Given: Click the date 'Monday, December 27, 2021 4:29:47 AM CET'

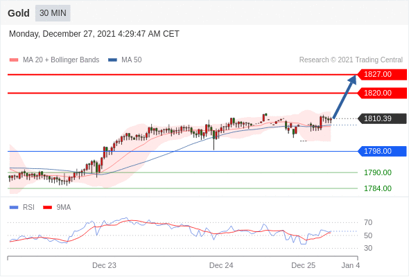Looking at the screenshot, I should coord(94,34).
